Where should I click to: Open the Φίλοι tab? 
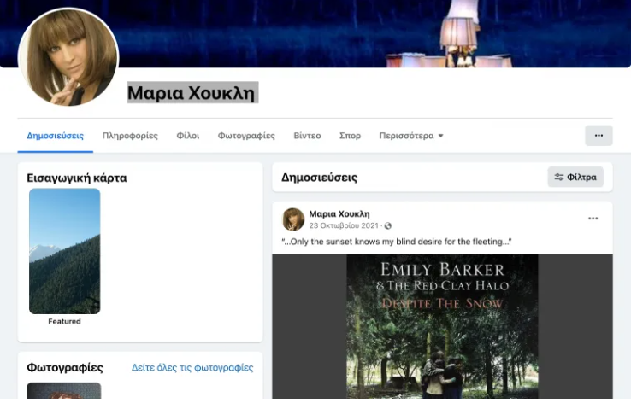point(188,136)
